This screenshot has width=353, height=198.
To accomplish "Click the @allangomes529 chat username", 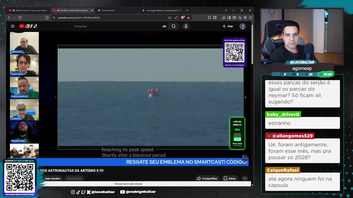I will coord(290,136).
